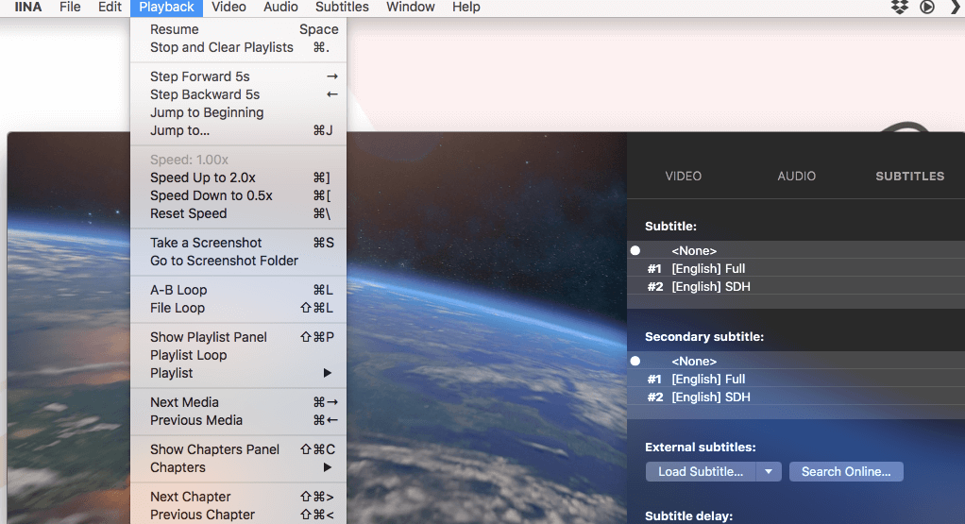The height and width of the screenshot is (524, 965).
Task: Toggle Playlist Loop
Action: (x=238, y=356)
